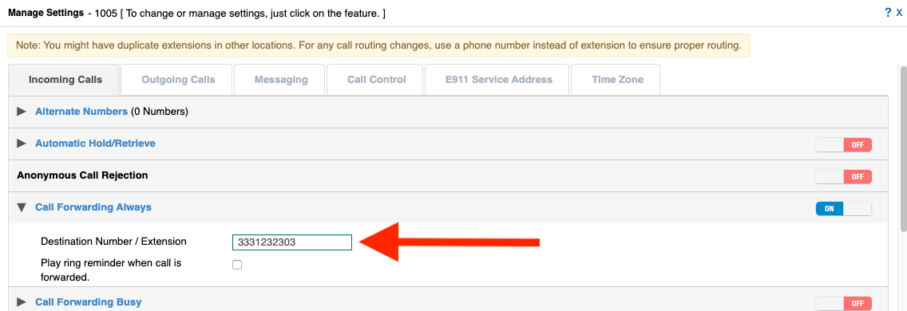
Task: Go to E911 Service Address tab
Action: [499, 80]
